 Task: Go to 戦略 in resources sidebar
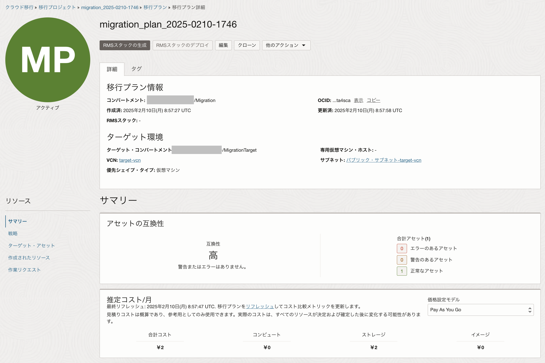click(13, 234)
